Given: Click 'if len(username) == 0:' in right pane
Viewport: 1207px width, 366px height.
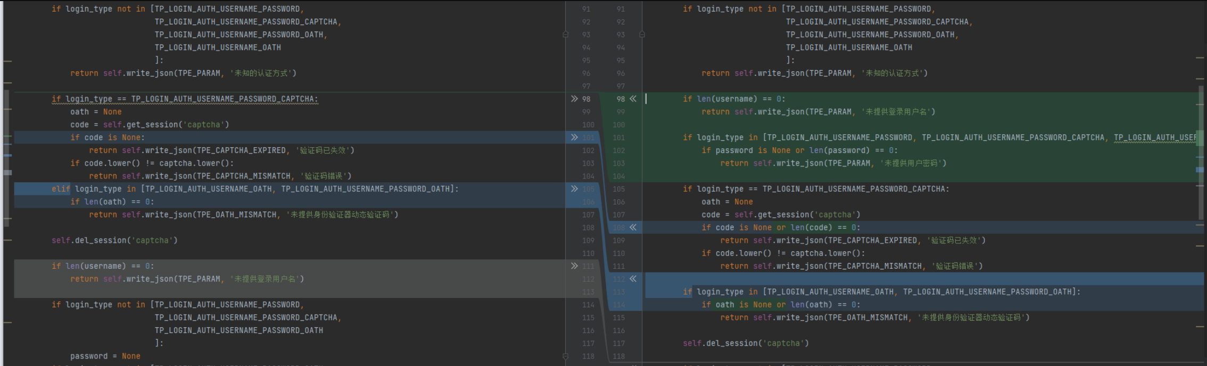Looking at the screenshot, I should click(734, 99).
